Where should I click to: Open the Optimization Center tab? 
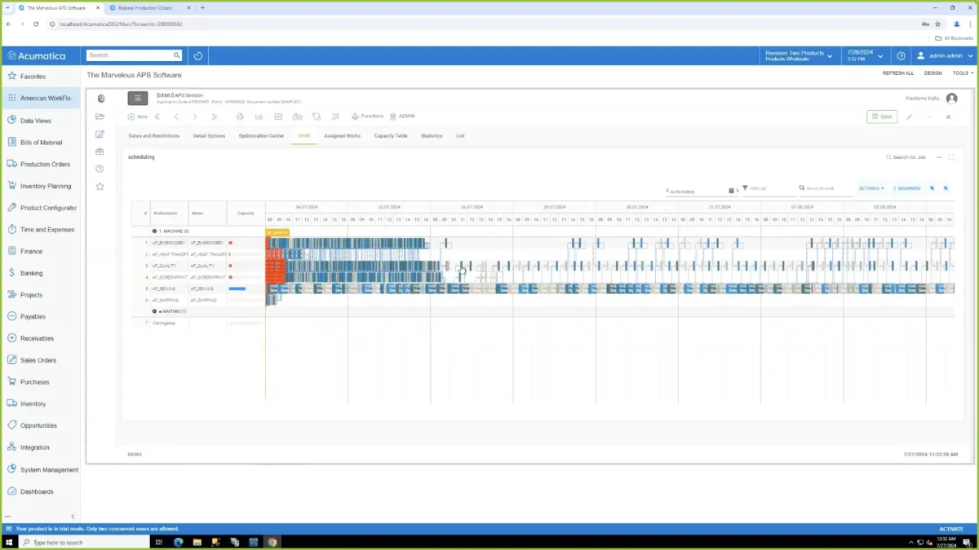click(262, 136)
